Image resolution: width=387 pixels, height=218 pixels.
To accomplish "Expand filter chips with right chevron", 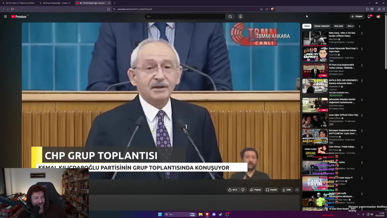I will (359, 26).
